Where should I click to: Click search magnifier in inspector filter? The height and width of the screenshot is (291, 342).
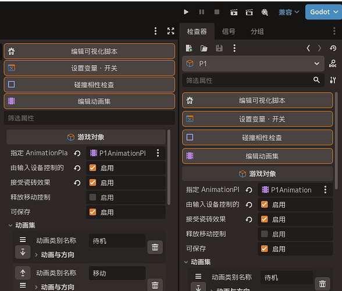click(316, 80)
